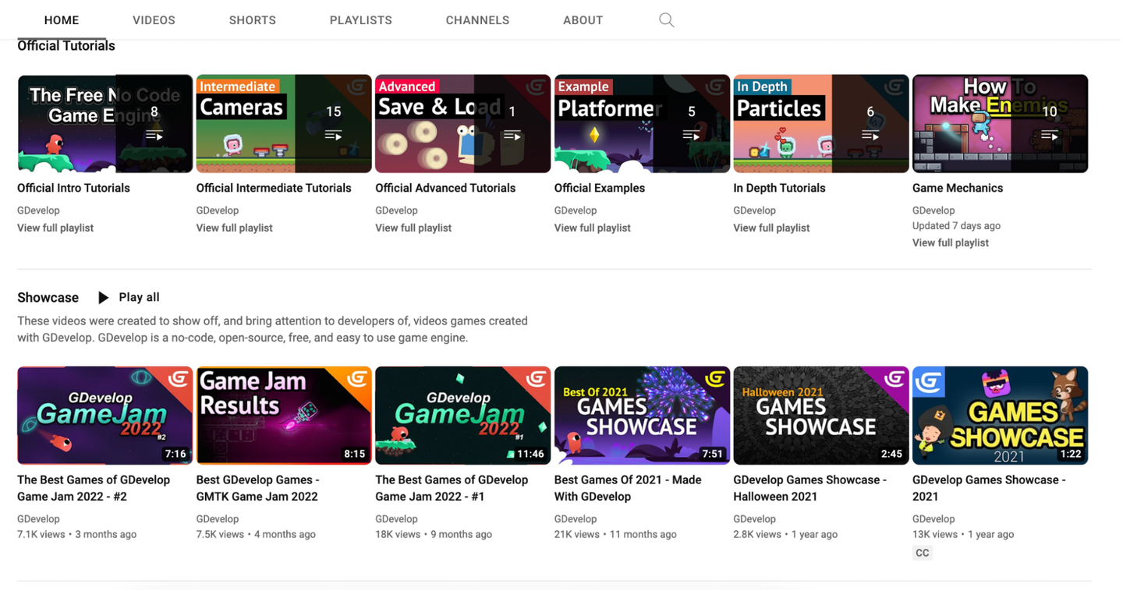This screenshot has height=591, width=1123.
Task: Go to the Shorts tab
Action: [x=253, y=20]
